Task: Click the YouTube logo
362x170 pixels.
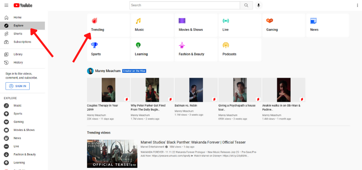Action: [23, 5]
